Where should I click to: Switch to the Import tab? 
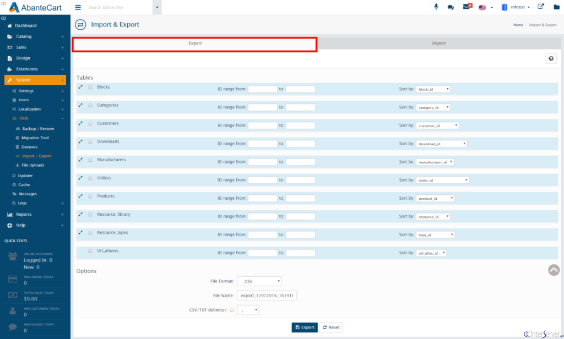438,43
